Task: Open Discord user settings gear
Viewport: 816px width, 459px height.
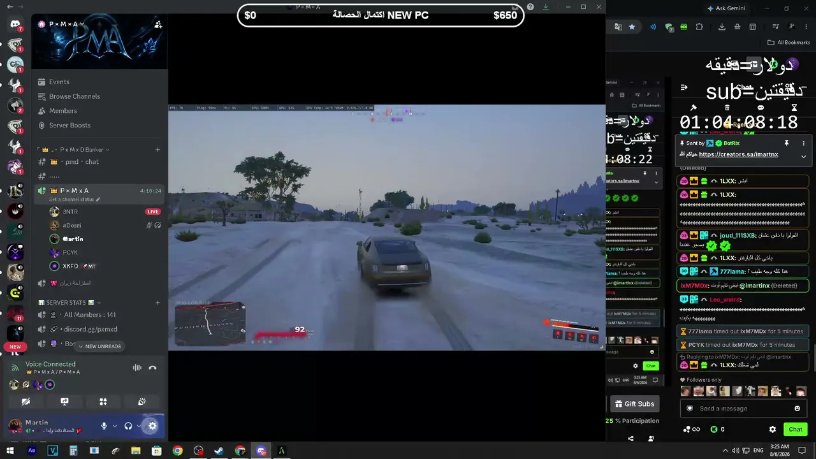Action: click(x=152, y=426)
